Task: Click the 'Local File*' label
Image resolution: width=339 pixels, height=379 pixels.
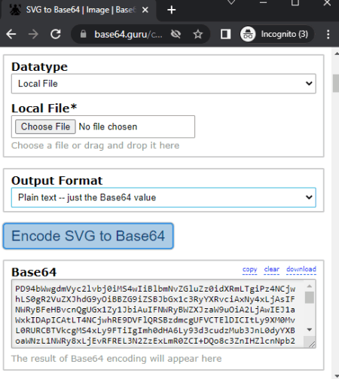Action: point(44,109)
